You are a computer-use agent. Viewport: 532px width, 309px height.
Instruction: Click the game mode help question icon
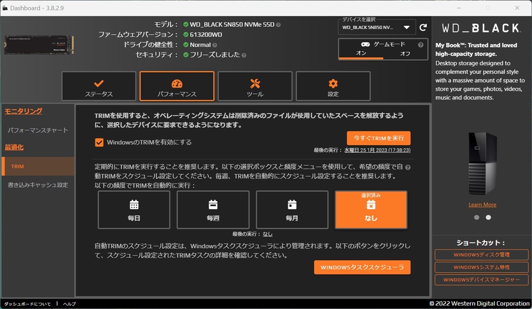[x=421, y=45]
